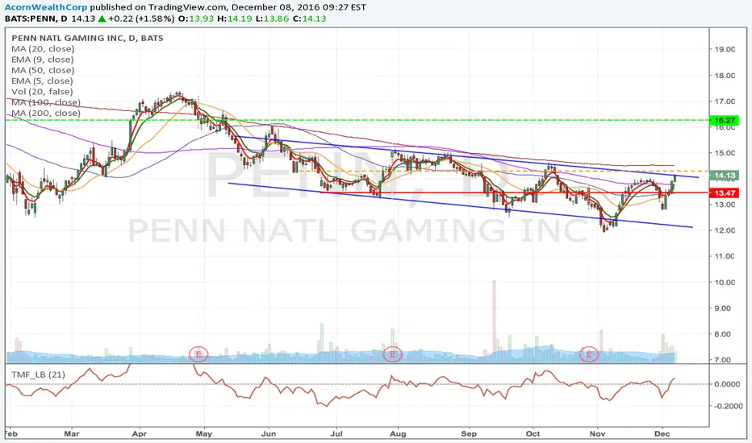Open the AcornWealthCorp author link
The width and height of the screenshot is (752, 443).
[46, 7]
